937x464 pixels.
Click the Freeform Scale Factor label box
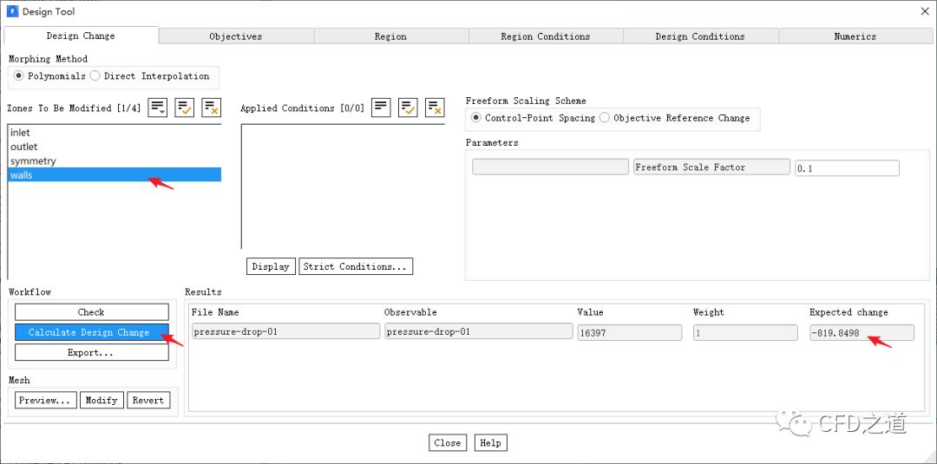[711, 167]
